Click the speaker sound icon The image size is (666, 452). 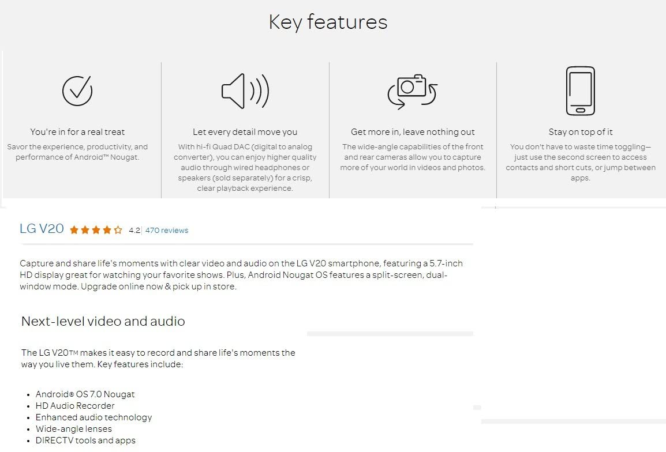pos(245,91)
